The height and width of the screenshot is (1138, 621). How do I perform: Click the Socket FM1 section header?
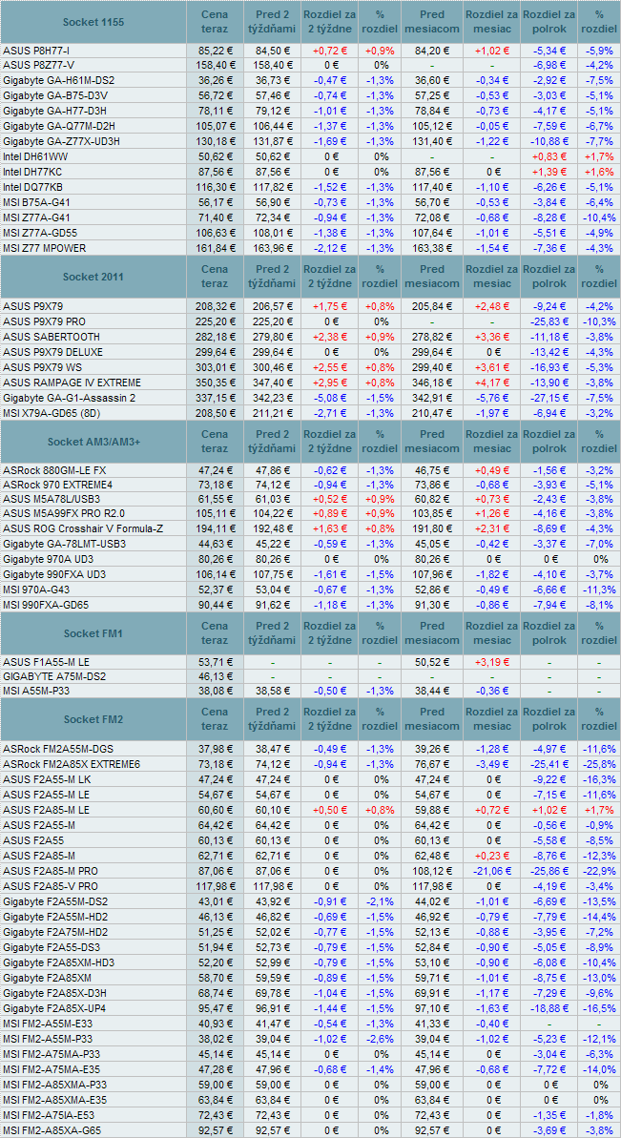(93, 632)
